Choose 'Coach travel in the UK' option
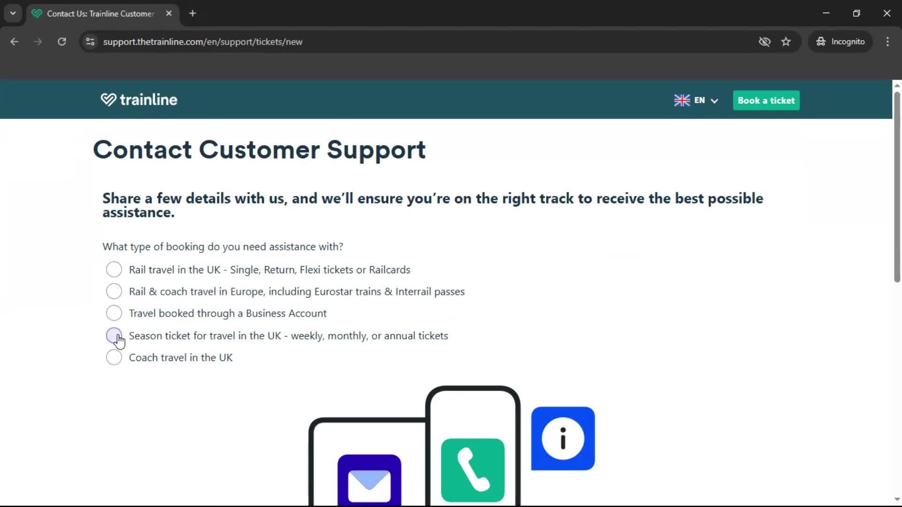902x507 pixels. [x=114, y=357]
